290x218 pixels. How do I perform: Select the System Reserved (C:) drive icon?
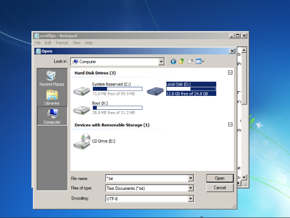tap(81, 91)
